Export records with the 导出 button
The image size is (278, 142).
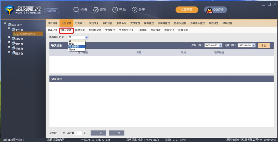click(264, 45)
